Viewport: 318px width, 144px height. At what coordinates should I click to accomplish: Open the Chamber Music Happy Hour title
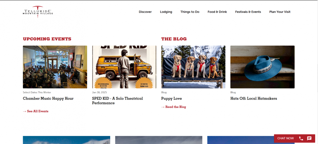[x=48, y=98]
